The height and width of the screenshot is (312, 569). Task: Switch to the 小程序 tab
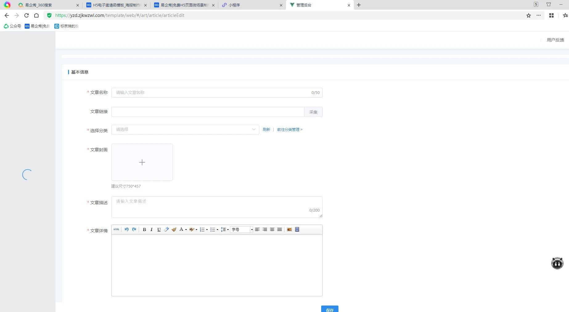[252, 5]
